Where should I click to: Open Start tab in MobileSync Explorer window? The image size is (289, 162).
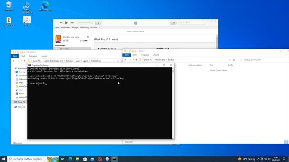point(23,56)
